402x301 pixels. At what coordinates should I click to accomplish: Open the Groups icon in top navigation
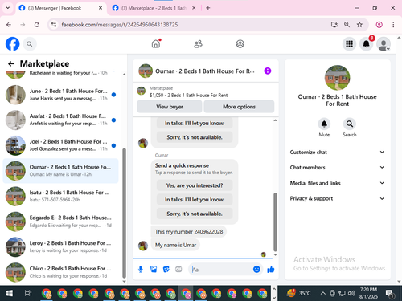coord(240,44)
